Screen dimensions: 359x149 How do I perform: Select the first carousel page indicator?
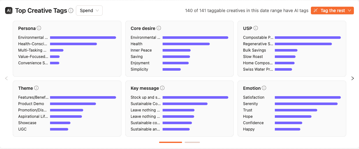tap(171, 142)
